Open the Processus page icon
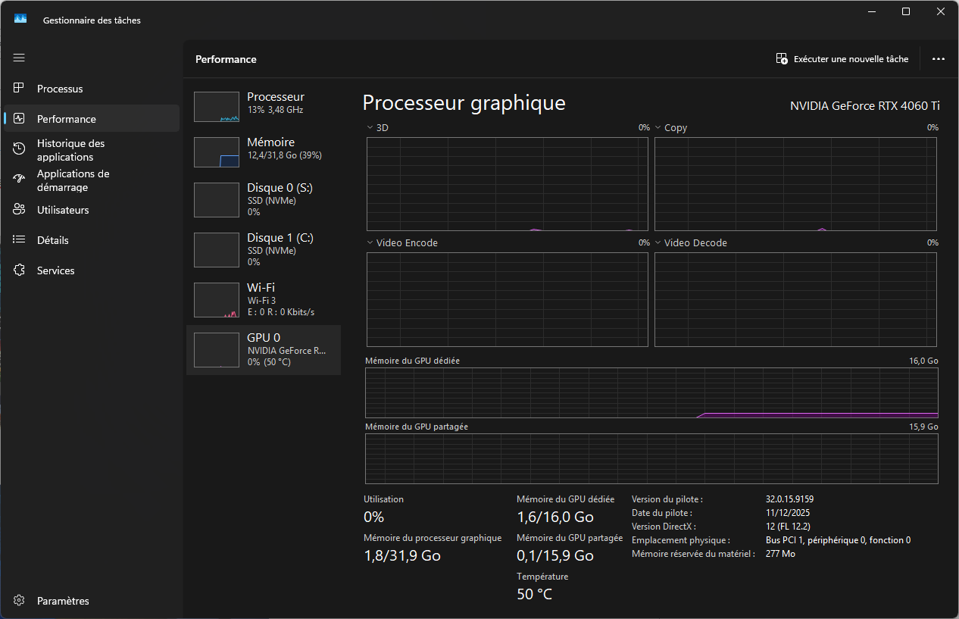 pyautogui.click(x=20, y=89)
